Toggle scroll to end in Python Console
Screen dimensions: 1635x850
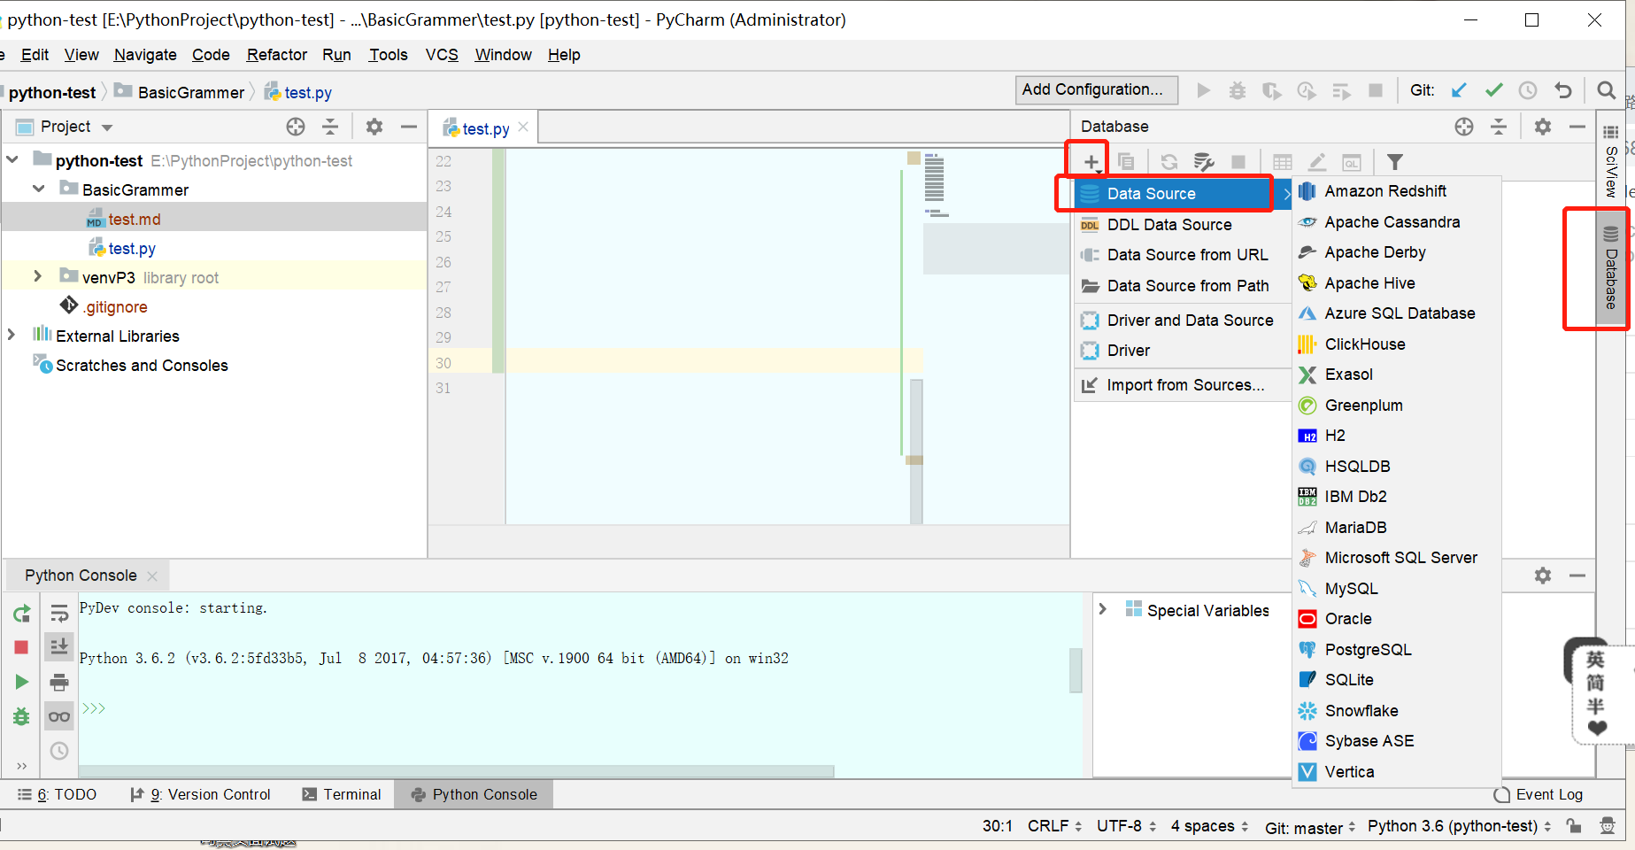[x=59, y=647]
